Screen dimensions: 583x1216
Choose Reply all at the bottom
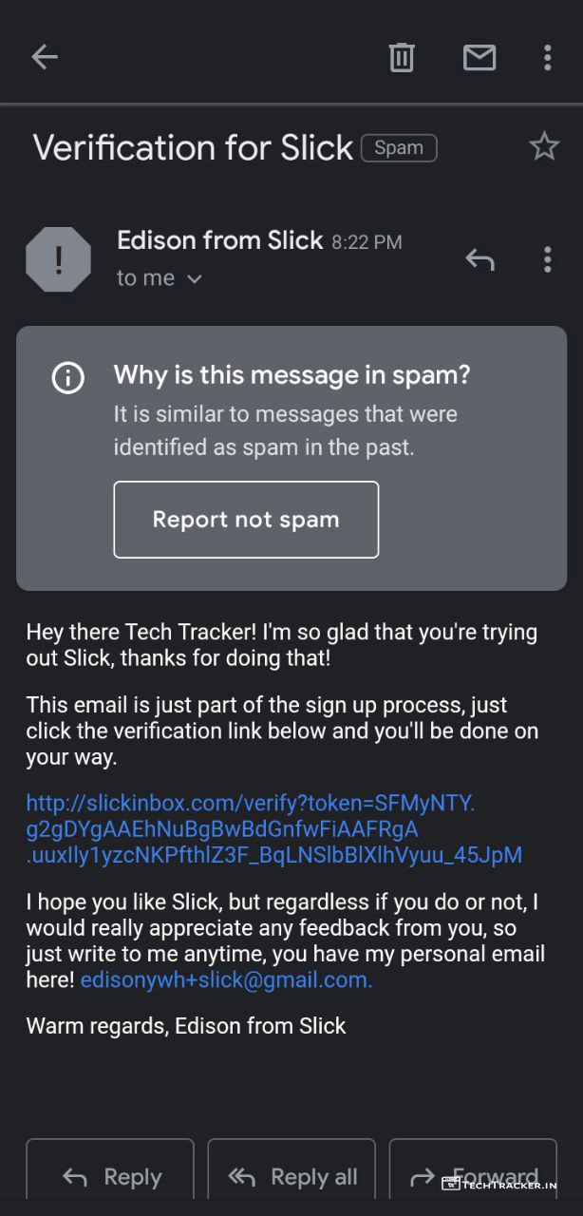pos(292,1177)
